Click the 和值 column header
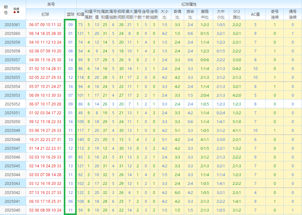 point(80,14)
